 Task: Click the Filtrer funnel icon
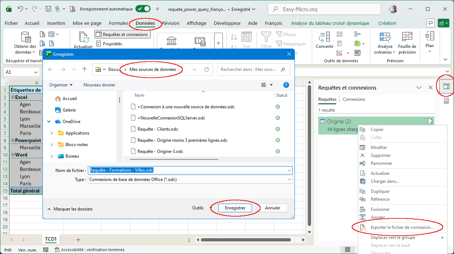click(266, 37)
